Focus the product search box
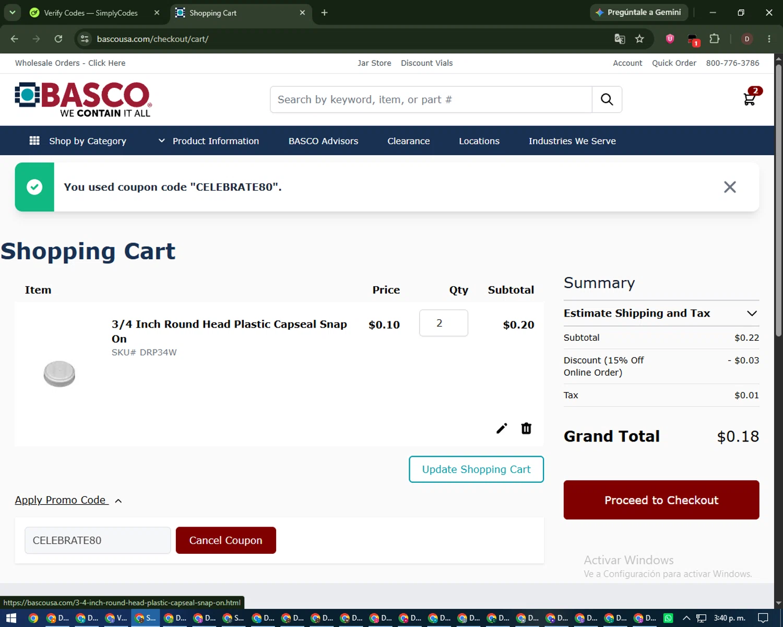Screen dimensions: 783x627 click(431, 99)
